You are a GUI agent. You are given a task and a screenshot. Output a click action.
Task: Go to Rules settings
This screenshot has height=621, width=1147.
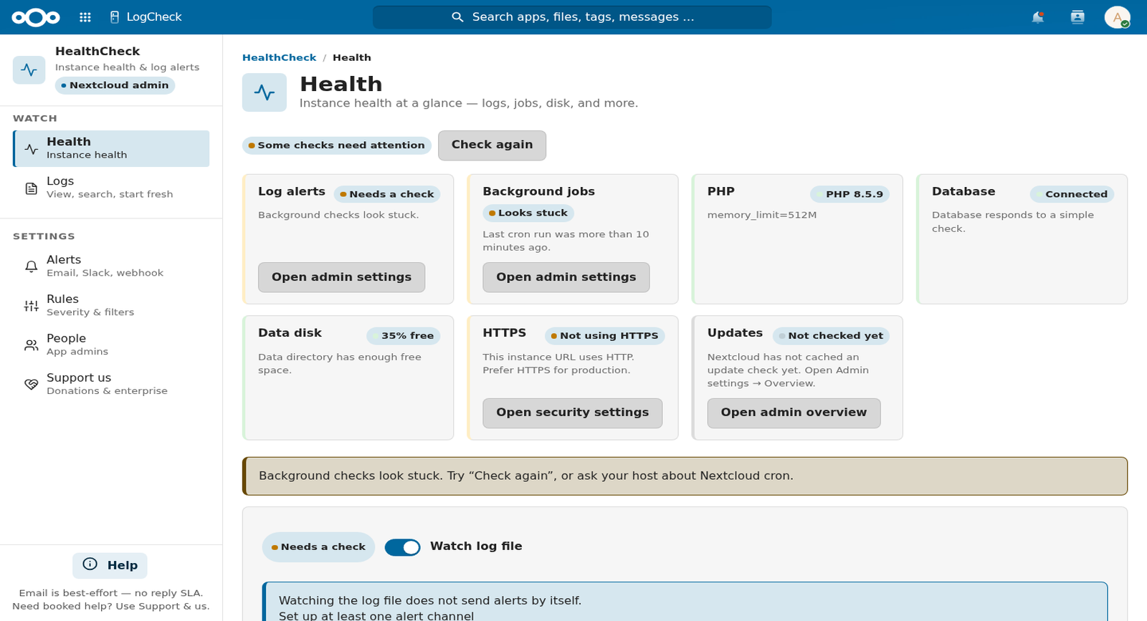pyautogui.click(x=111, y=305)
